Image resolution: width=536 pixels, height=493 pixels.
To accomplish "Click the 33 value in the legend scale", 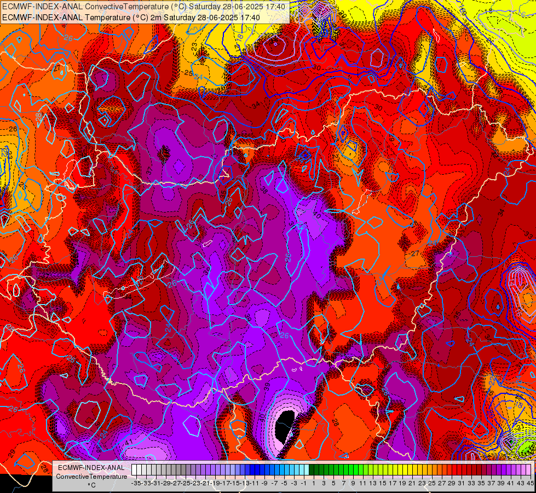I will pyautogui.click(x=471, y=484).
